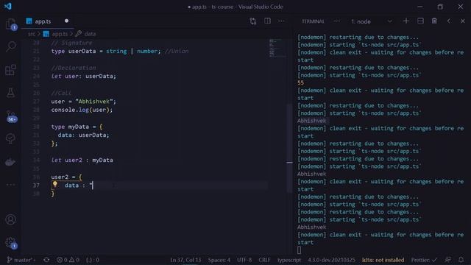Change encoding via 'UTF-8'
Image resolution: width=471 pixels, height=265 pixels.
click(244, 260)
